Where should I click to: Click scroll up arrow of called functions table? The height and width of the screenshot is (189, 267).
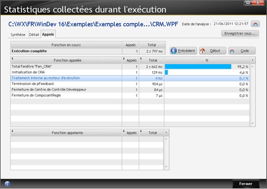click(x=253, y=67)
